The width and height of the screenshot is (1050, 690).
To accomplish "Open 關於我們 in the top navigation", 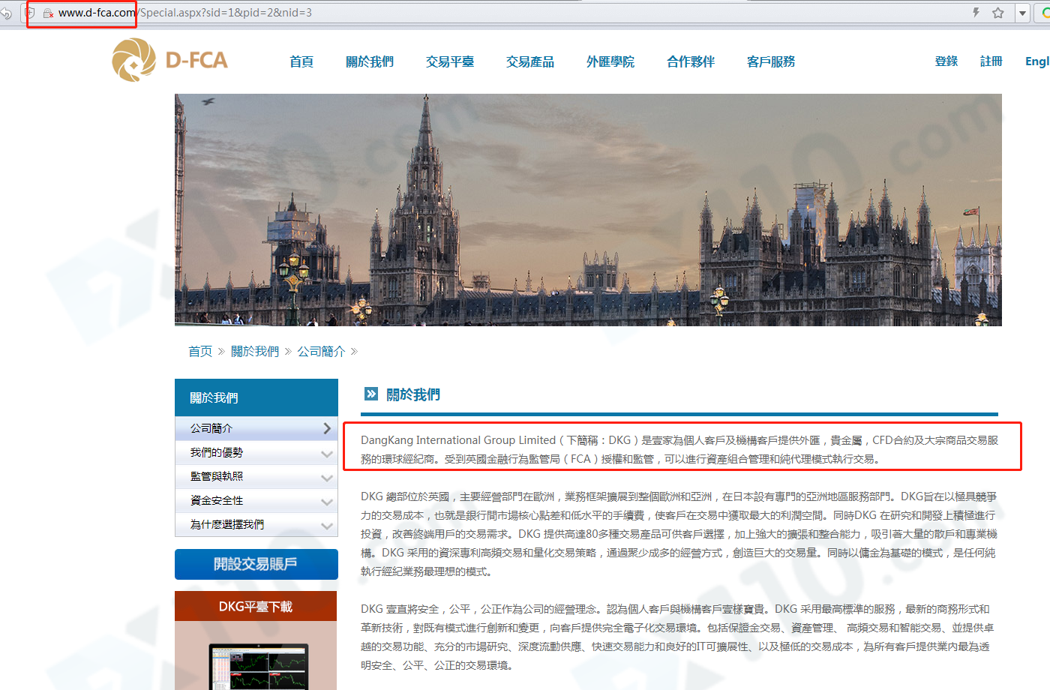I will pyautogui.click(x=370, y=61).
